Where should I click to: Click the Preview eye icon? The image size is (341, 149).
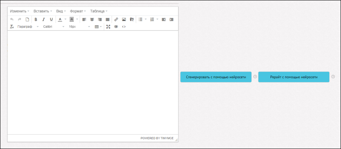116,27
